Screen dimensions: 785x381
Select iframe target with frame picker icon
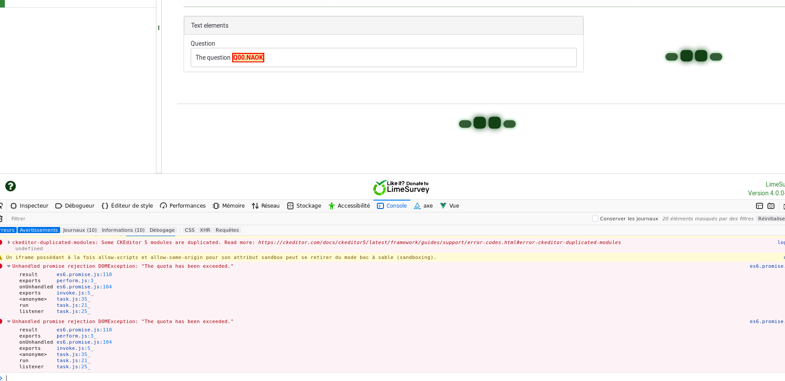(759, 206)
